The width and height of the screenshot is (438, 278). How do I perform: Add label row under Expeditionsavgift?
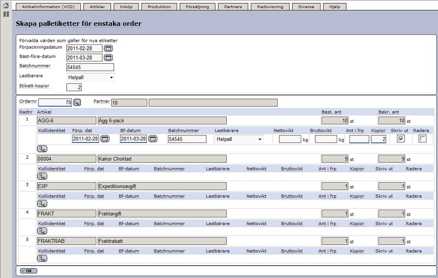pos(42,204)
